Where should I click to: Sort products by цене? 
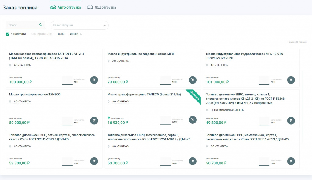[61, 34]
